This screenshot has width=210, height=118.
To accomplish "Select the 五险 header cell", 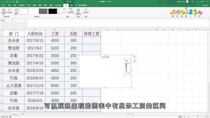I will coord(73,34).
